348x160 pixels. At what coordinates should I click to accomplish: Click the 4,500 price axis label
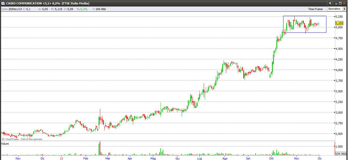click(339, 49)
